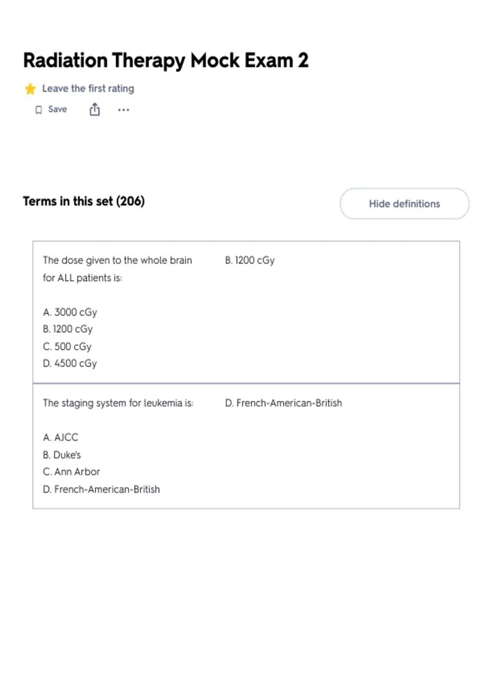Open the three-dot more options menu
This screenshot has height=698, width=492.
[x=123, y=110]
